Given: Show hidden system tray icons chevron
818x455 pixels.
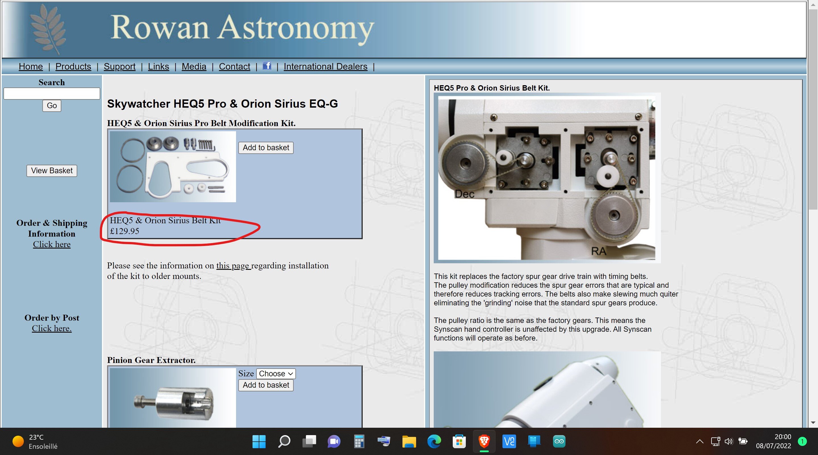Looking at the screenshot, I should 700,441.
